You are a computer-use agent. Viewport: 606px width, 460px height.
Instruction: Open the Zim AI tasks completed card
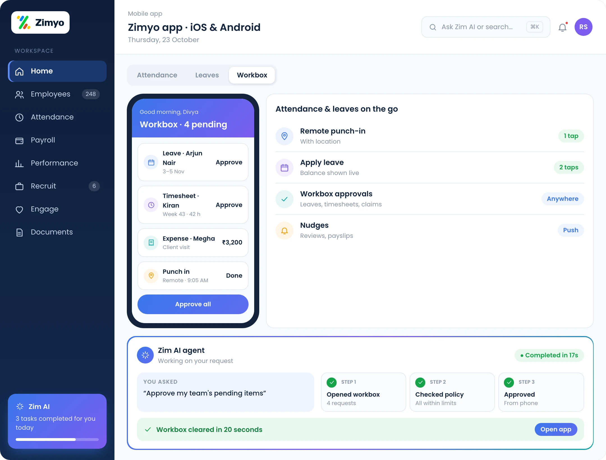tap(57, 421)
